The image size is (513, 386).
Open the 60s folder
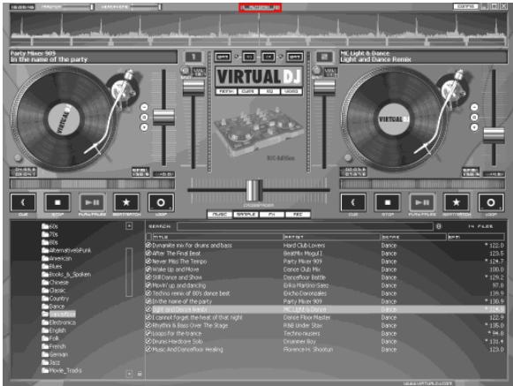(50, 226)
